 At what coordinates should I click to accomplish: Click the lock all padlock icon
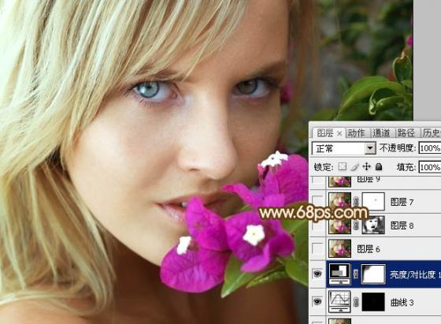379,166
